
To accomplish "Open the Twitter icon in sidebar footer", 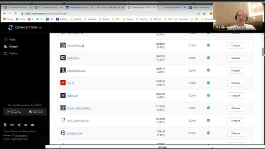I will pos(26,125).
